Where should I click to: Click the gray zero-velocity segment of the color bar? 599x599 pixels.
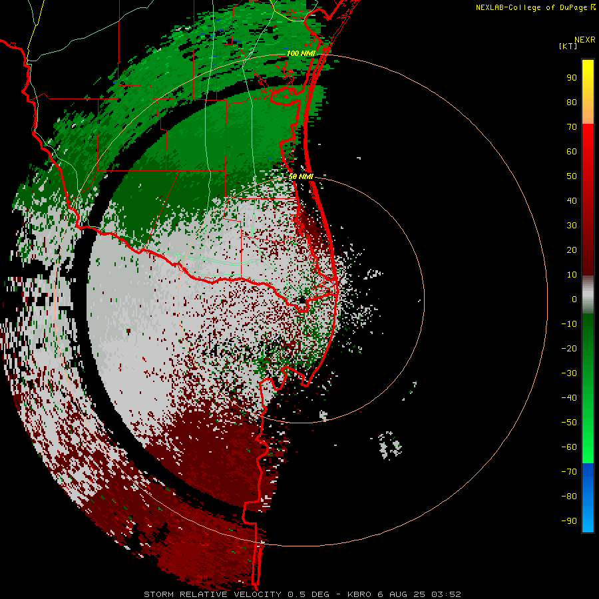point(588,295)
